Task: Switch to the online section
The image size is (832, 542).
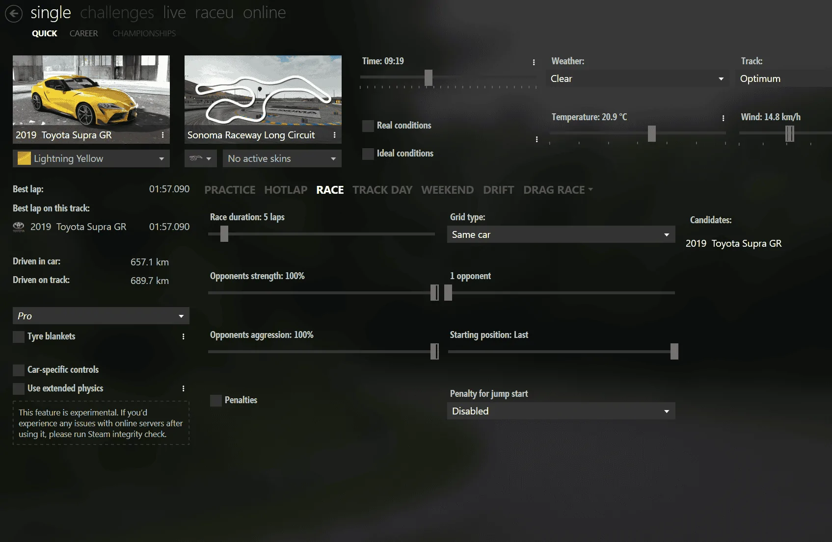Action: 265,13
